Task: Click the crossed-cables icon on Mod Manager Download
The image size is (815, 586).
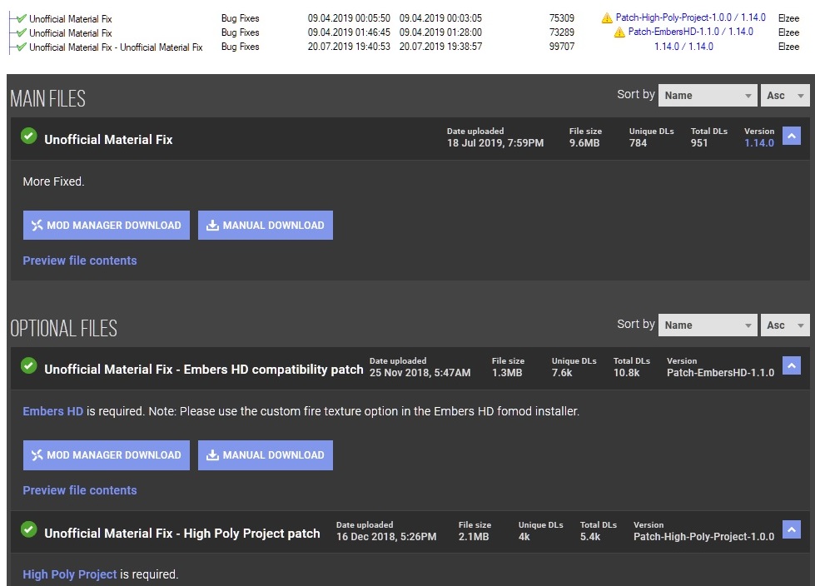Action: [36, 225]
